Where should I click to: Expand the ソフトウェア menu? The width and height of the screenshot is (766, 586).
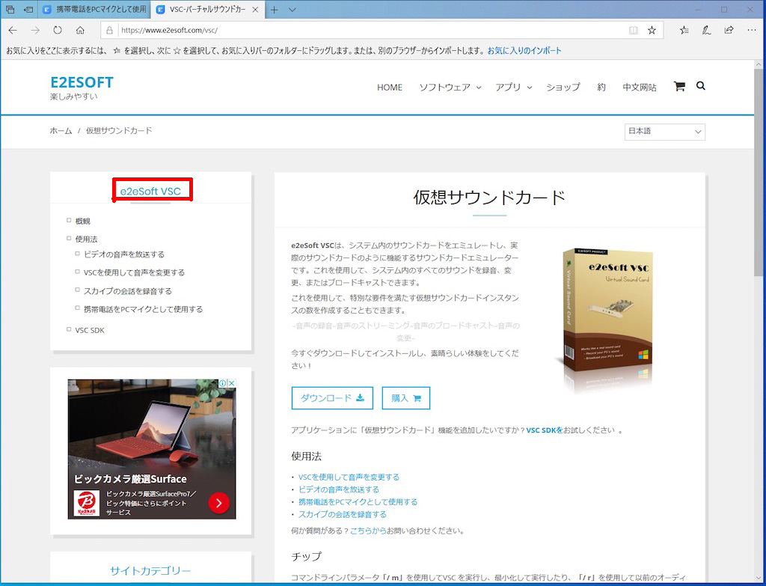tap(450, 87)
